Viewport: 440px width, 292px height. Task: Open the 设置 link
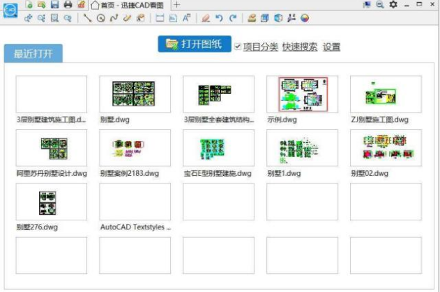[x=332, y=47]
